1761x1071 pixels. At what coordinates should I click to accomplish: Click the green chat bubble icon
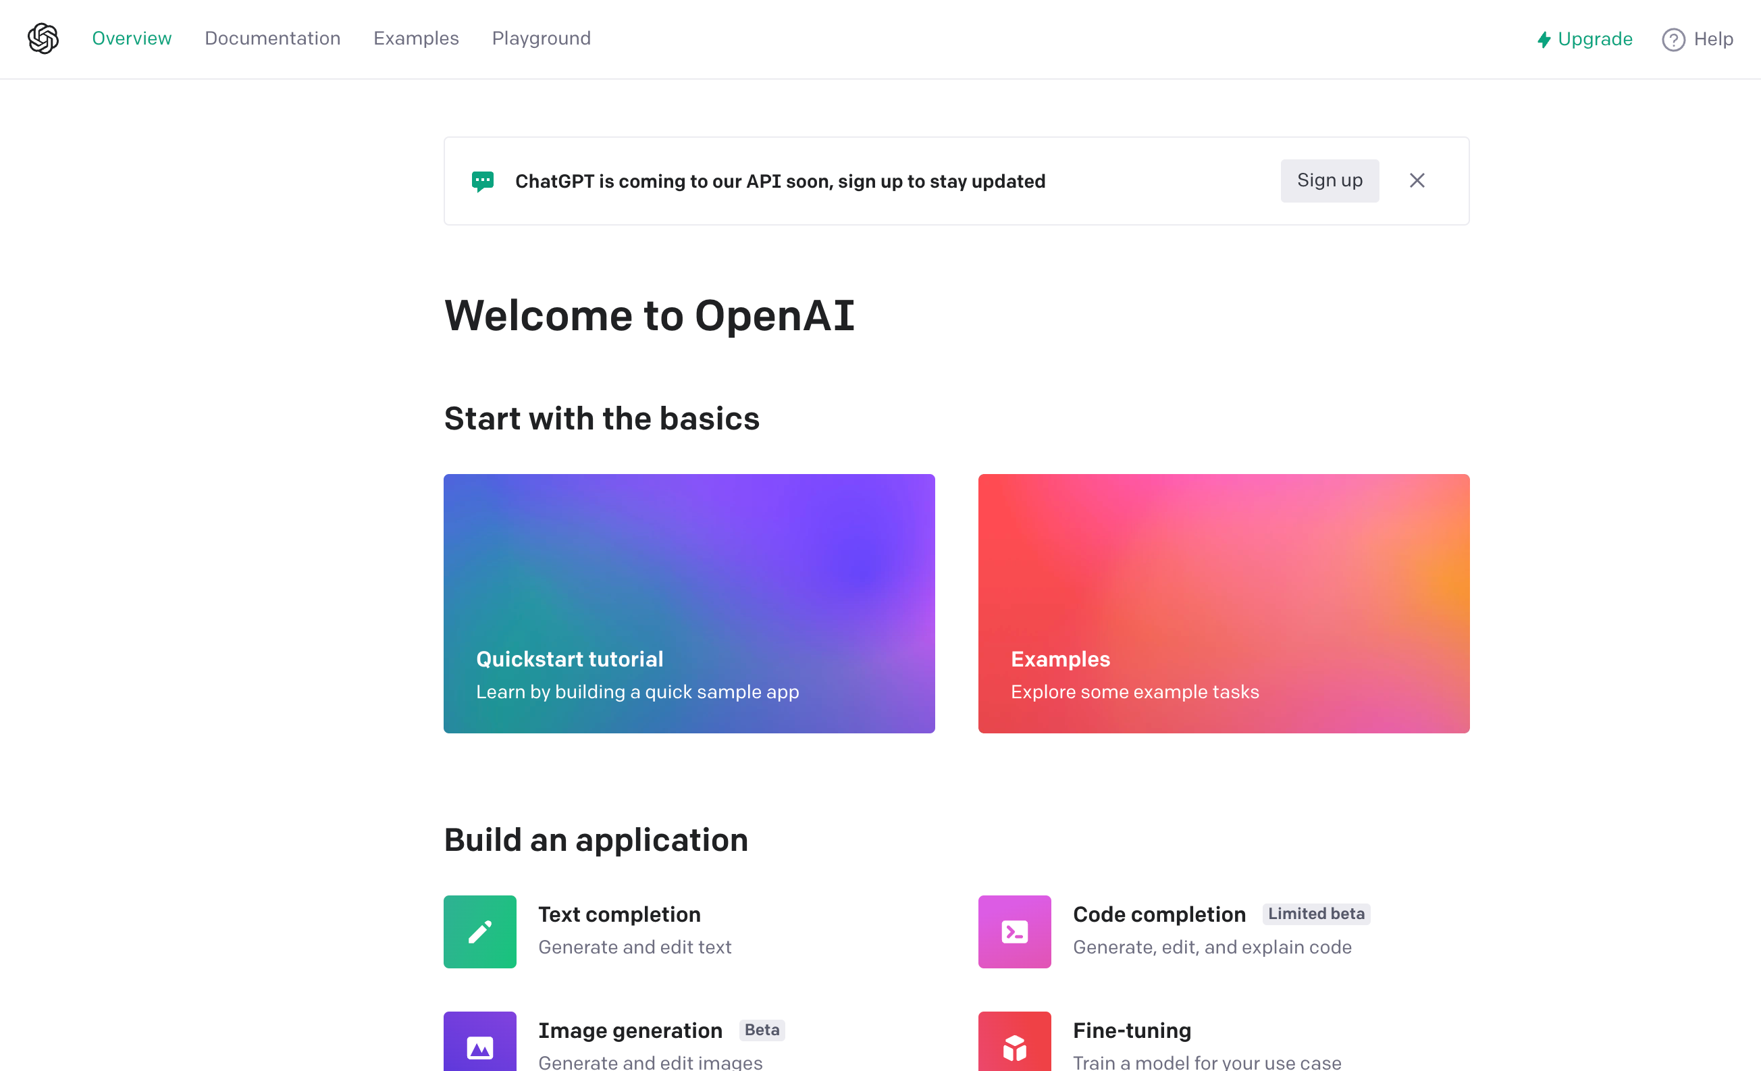(x=482, y=181)
